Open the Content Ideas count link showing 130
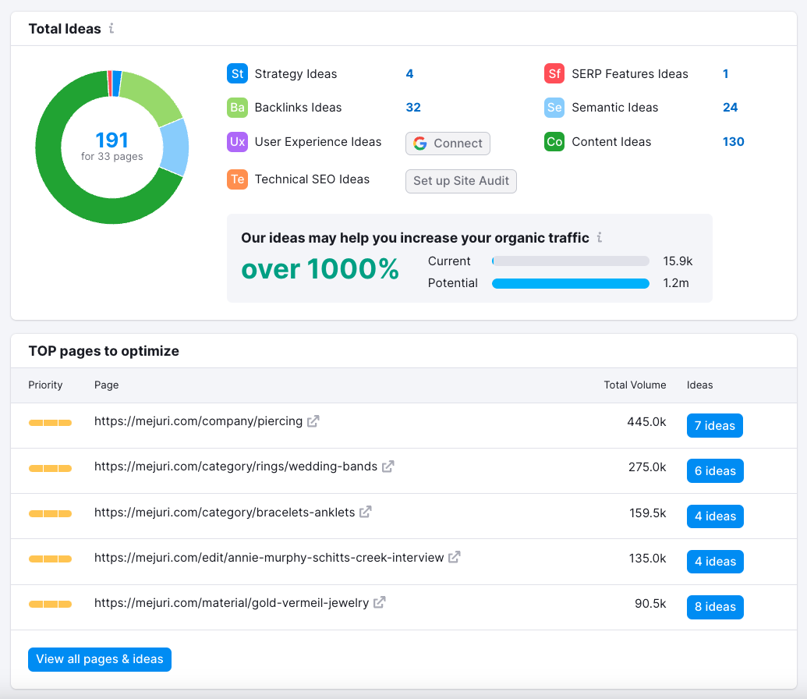Viewport: 807px width, 699px height. 733,142
